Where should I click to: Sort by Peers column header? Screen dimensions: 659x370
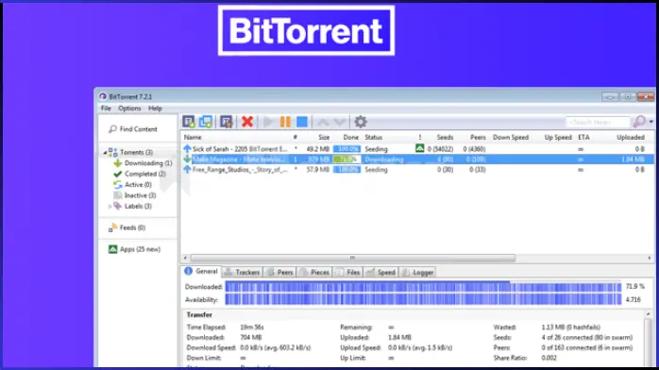[478, 137]
